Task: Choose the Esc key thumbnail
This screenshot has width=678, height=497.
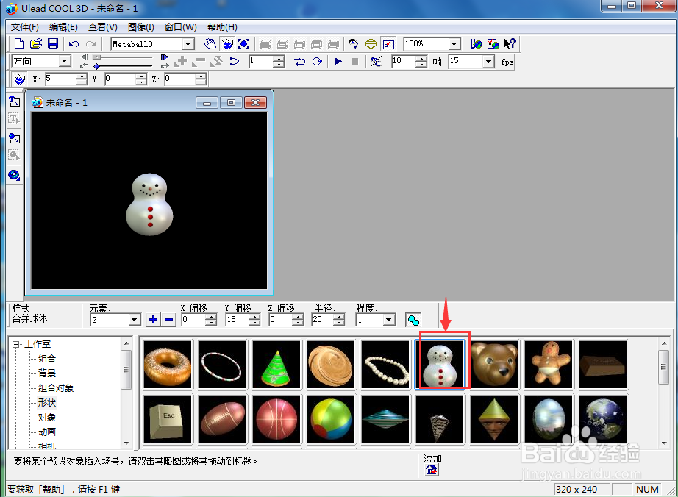Action: pyautogui.click(x=168, y=419)
